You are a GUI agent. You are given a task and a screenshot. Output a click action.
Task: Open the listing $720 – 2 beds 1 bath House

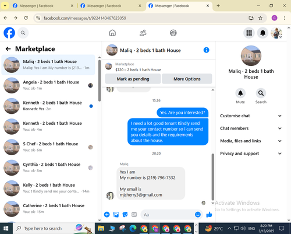click(138, 69)
